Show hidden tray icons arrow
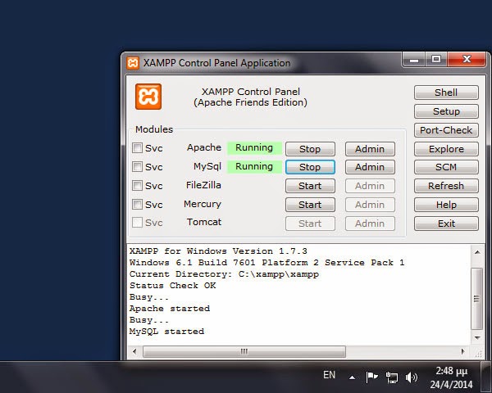This screenshot has height=393, width=492. point(352,377)
